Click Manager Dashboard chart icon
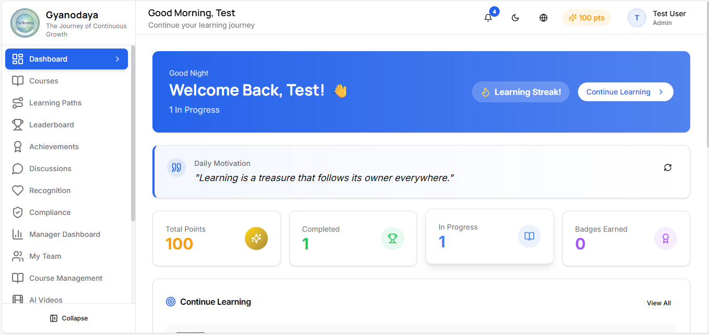Viewport: 709px width, 335px height. [x=18, y=234]
